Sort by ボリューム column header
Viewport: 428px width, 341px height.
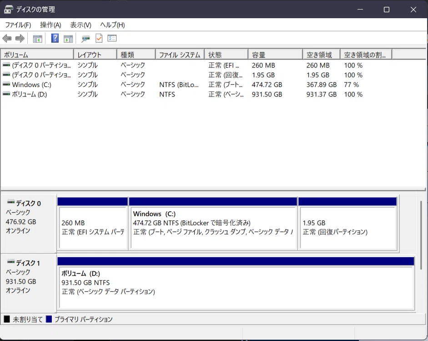[37, 55]
